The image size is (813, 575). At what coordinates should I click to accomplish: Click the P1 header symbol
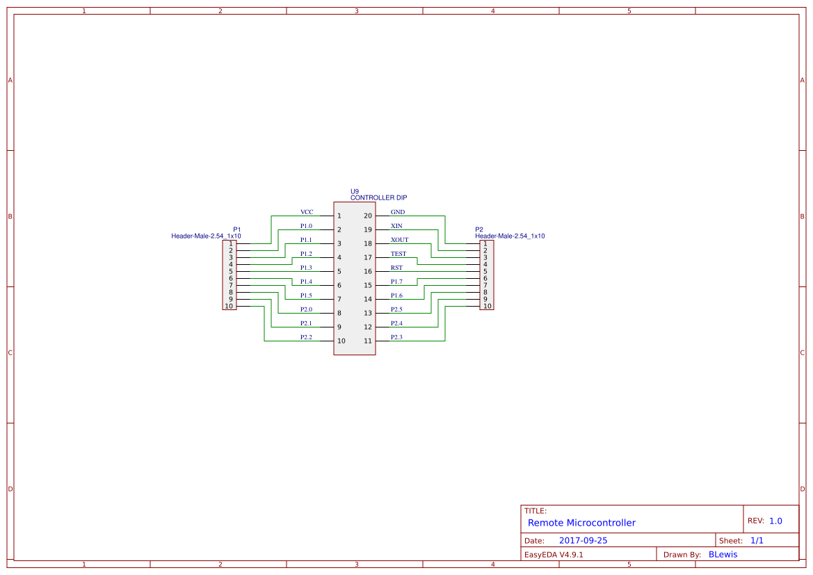[x=230, y=276]
